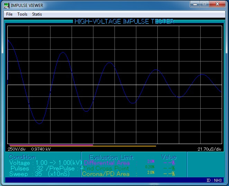The height and width of the screenshot is (186, 229).
Task: Select the Sweep condition row
Action: pos(39,174)
